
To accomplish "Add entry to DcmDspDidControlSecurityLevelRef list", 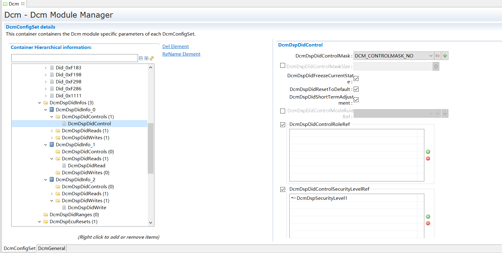I will click(428, 217).
